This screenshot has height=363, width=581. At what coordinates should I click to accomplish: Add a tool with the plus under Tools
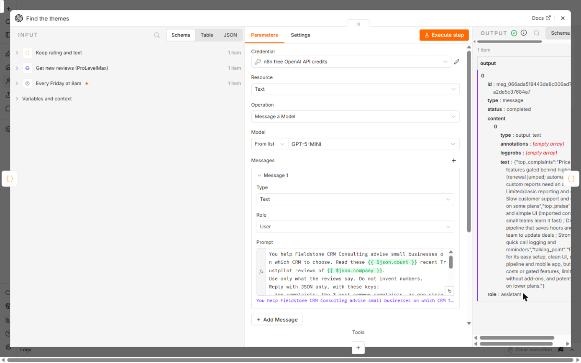pos(358,348)
